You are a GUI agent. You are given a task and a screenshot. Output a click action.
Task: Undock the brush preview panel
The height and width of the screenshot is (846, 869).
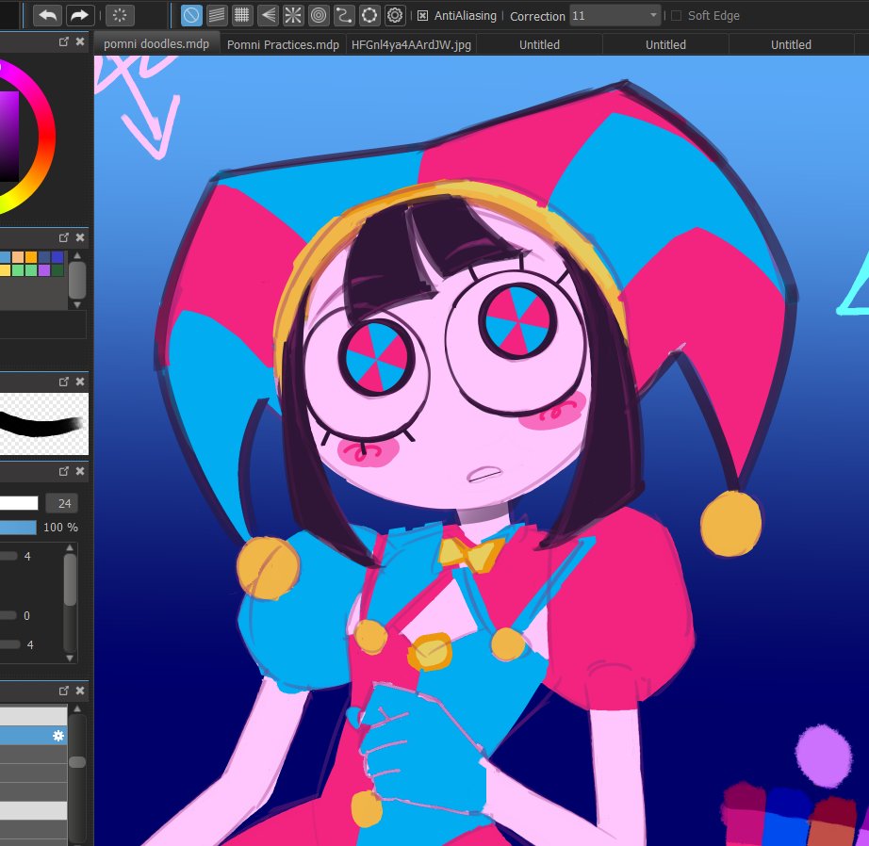point(64,382)
